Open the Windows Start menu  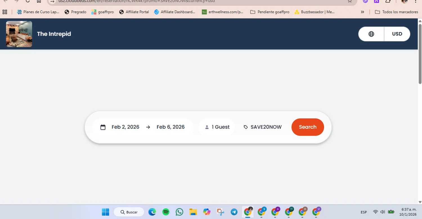click(105, 212)
